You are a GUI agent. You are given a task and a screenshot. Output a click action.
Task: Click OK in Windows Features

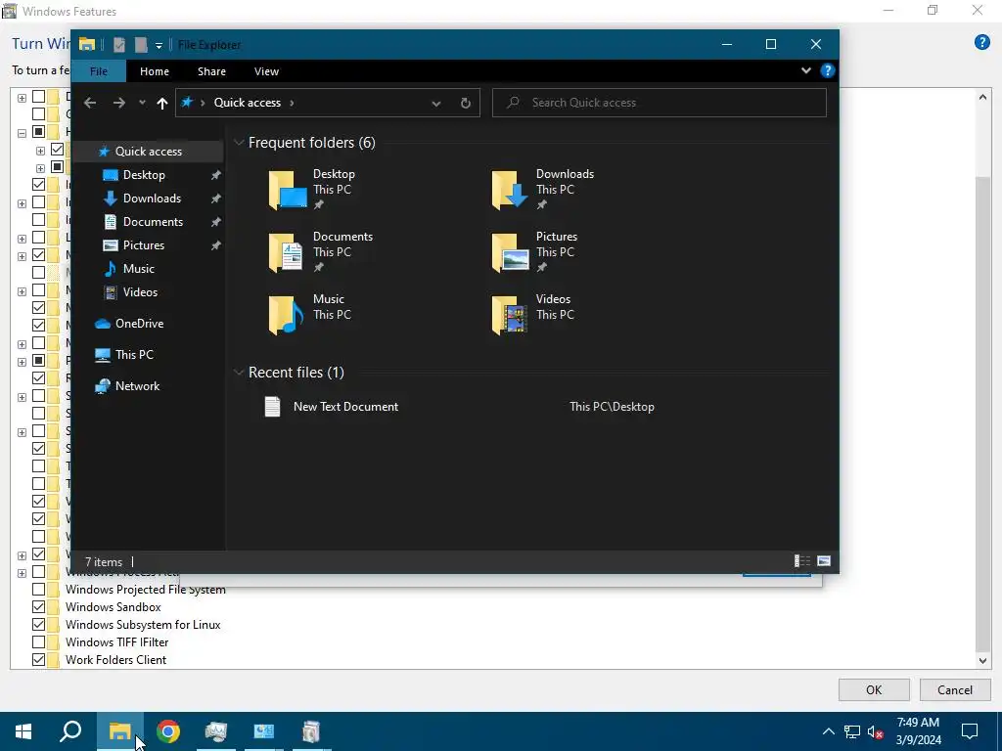tap(874, 689)
